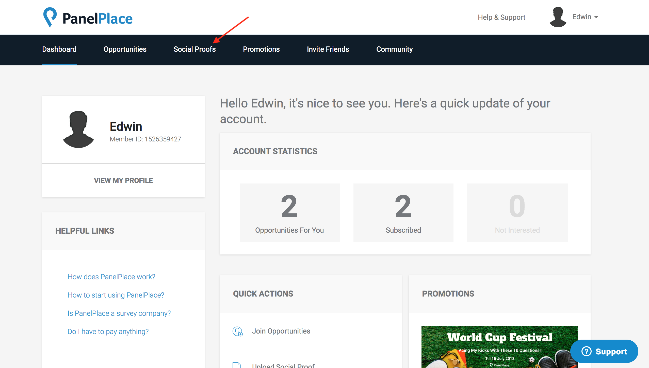Click the ACCOUNT STATISTICS heading

click(275, 151)
